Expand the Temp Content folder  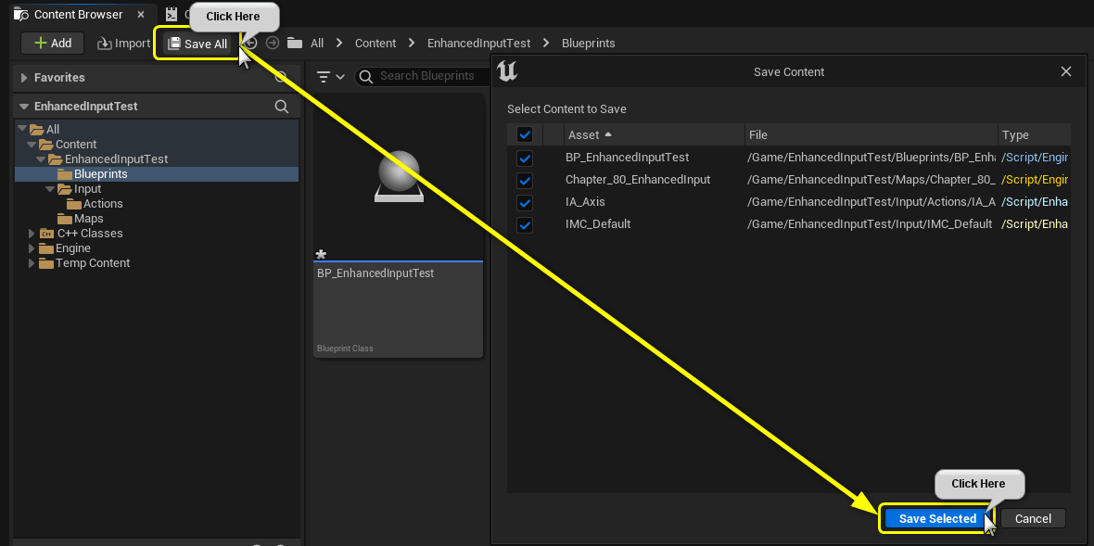(32, 262)
